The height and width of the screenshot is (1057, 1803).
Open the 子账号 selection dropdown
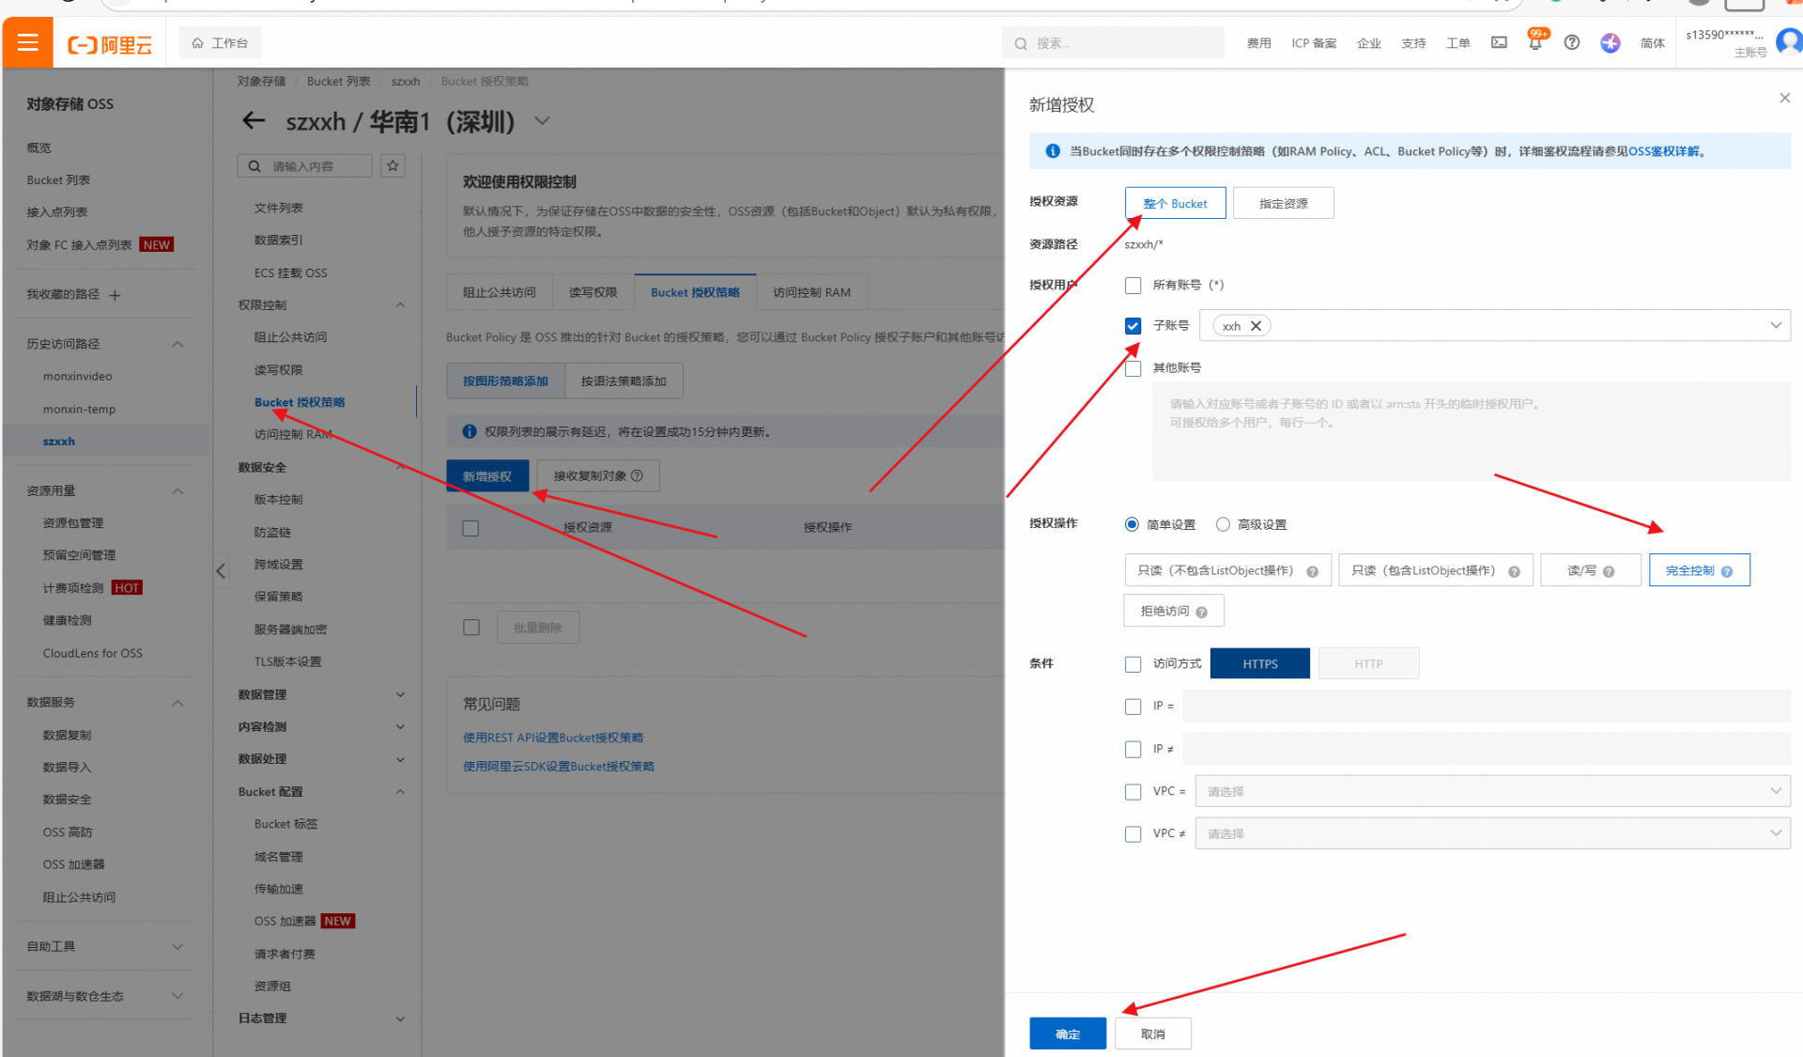1495,326
